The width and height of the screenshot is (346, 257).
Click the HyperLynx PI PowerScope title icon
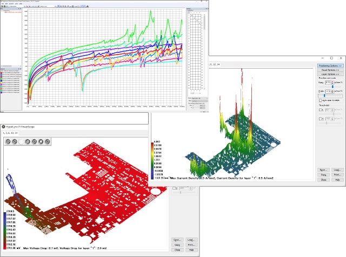coord(3,126)
